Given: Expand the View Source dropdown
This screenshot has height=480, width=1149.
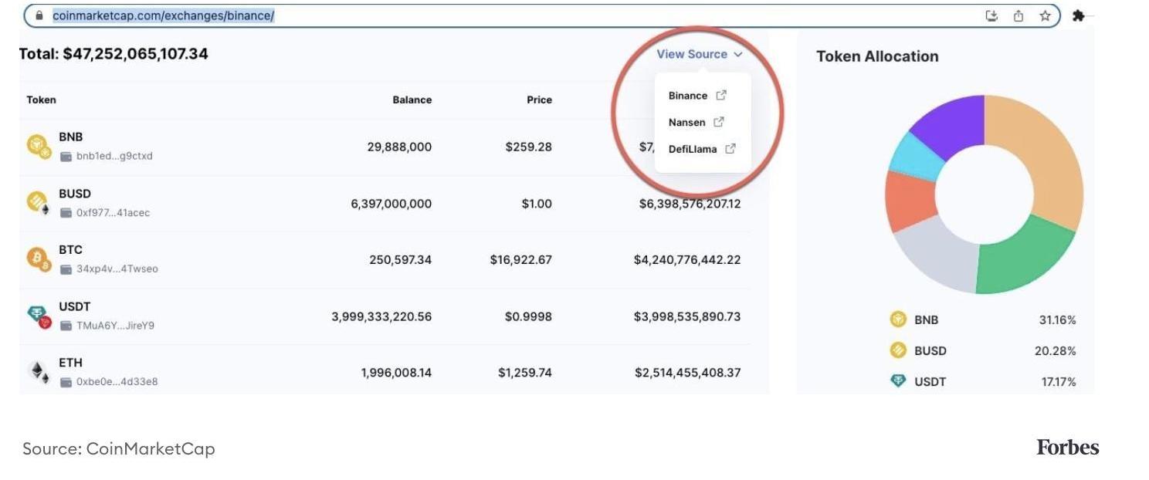Looking at the screenshot, I should (x=699, y=54).
